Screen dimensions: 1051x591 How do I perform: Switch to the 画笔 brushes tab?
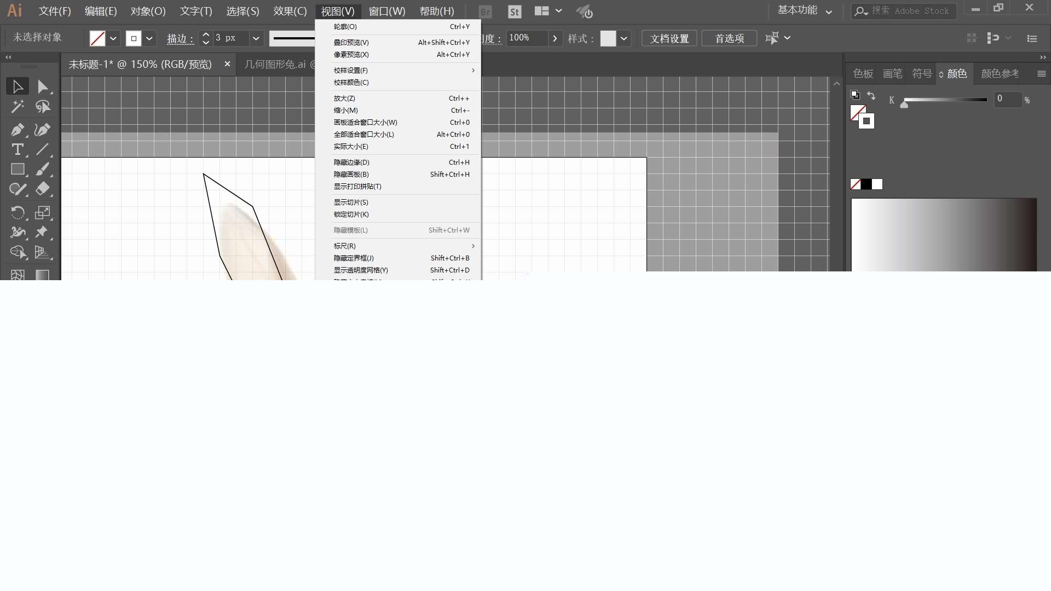[892, 74]
